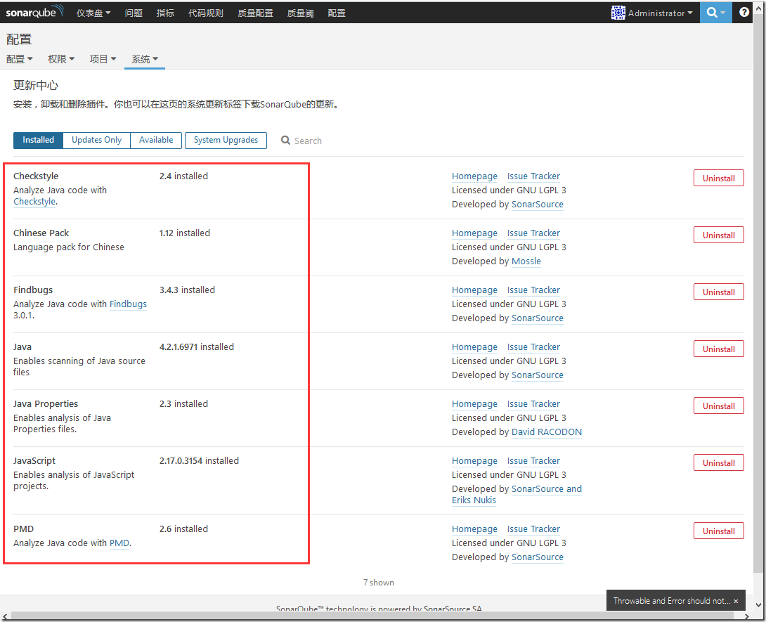Image resolution: width=766 pixels, height=622 pixels.
Task: Focus the plugin Search field
Action: pos(308,141)
